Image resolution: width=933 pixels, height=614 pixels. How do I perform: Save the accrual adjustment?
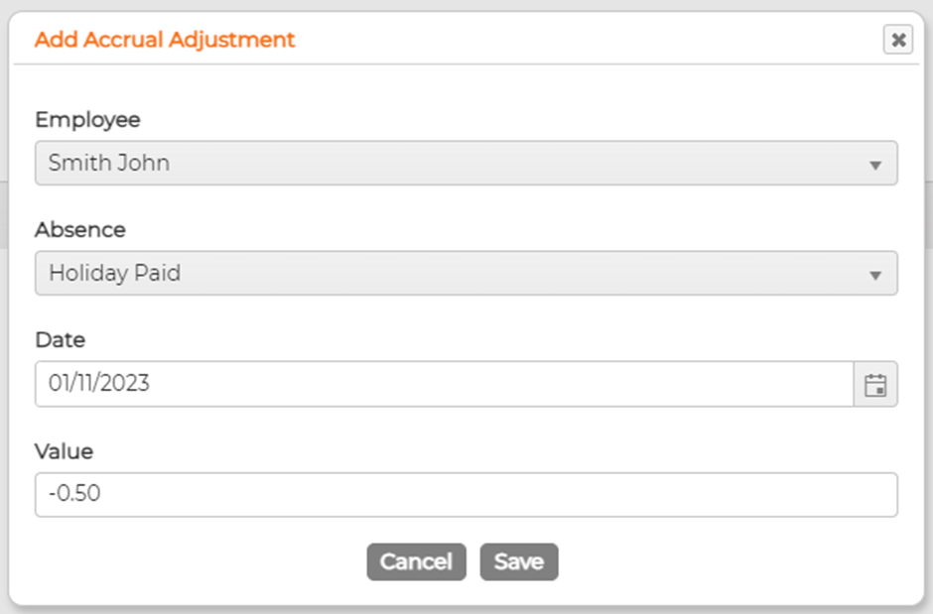coord(519,561)
